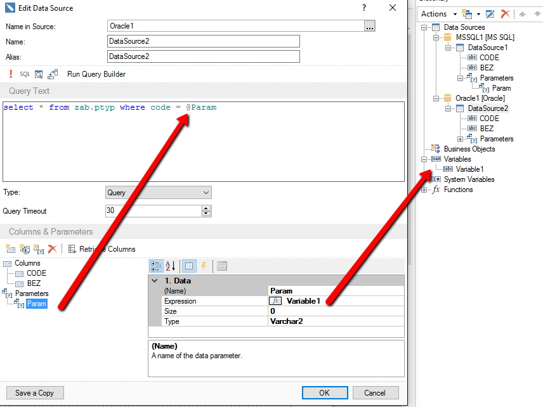
Task: Close the Edit Data Source dialog
Action: tap(393, 8)
